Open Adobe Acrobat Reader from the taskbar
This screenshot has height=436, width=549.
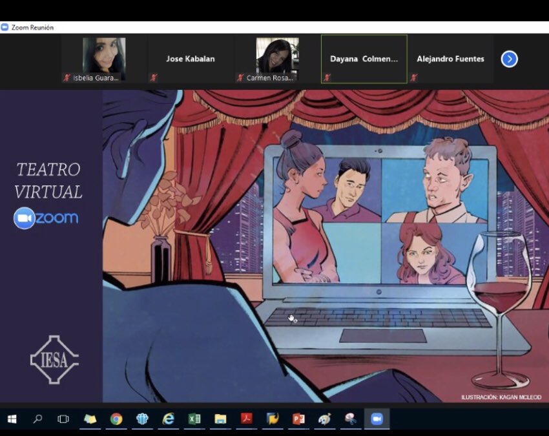tap(247, 419)
